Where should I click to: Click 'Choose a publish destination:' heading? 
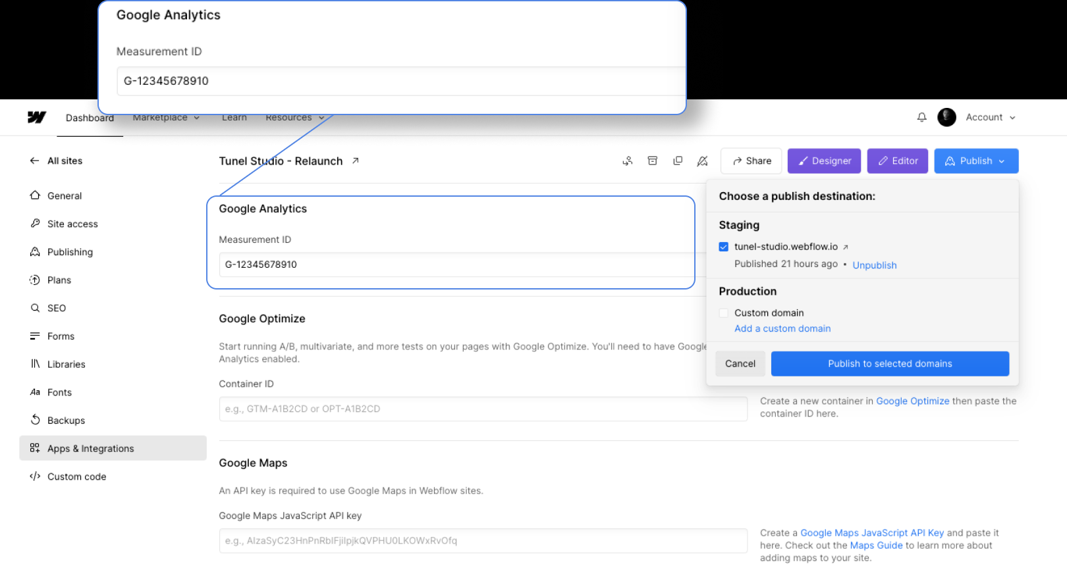(797, 196)
